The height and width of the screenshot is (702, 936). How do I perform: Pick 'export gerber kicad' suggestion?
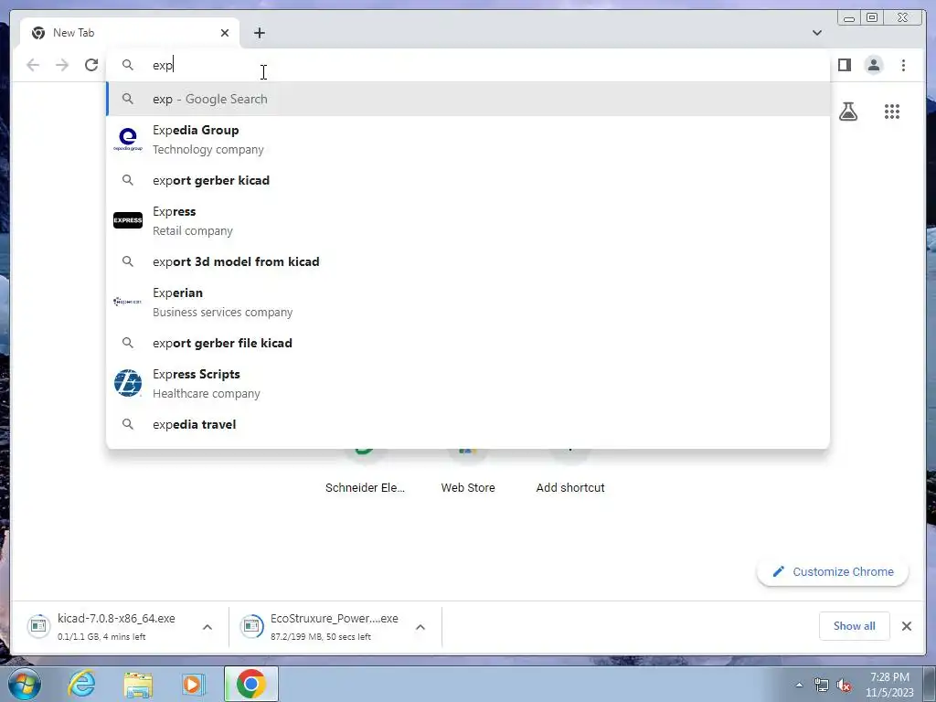point(468,180)
